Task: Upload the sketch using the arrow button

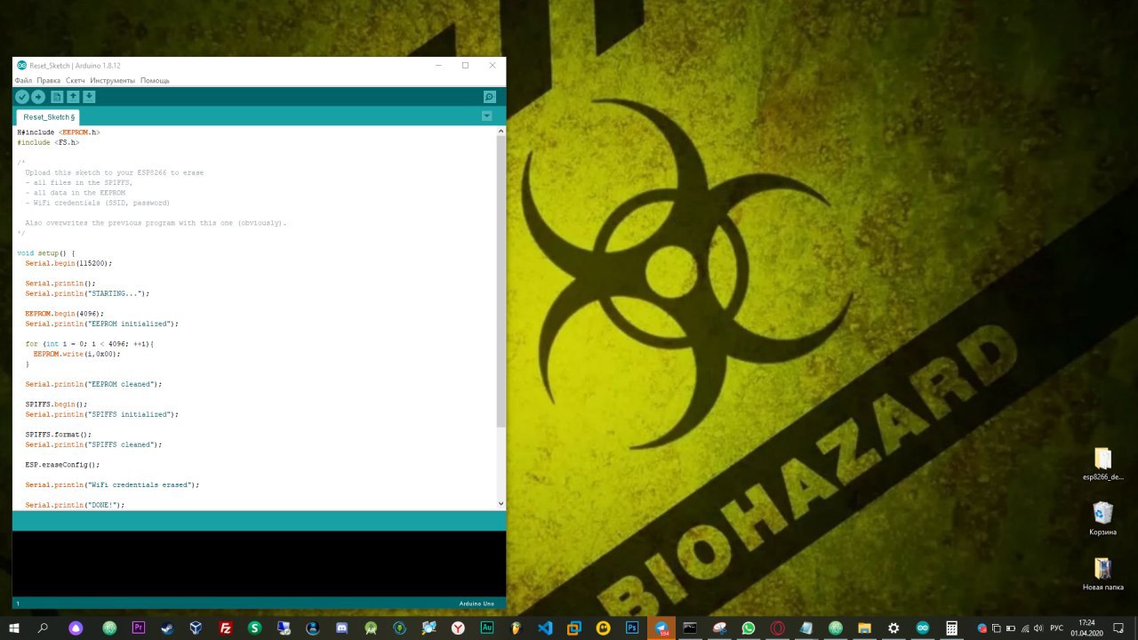Action: (38, 97)
